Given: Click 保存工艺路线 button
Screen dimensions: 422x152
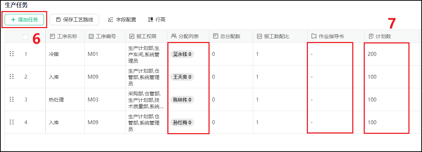Looking at the screenshot, I should point(74,20).
